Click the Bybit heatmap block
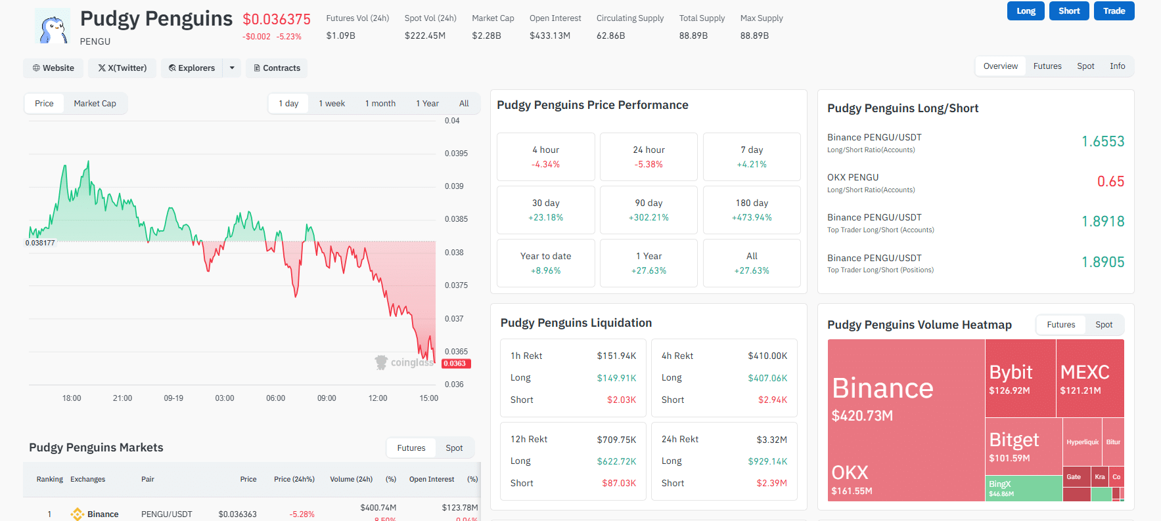This screenshot has height=521, width=1161. tap(1020, 378)
